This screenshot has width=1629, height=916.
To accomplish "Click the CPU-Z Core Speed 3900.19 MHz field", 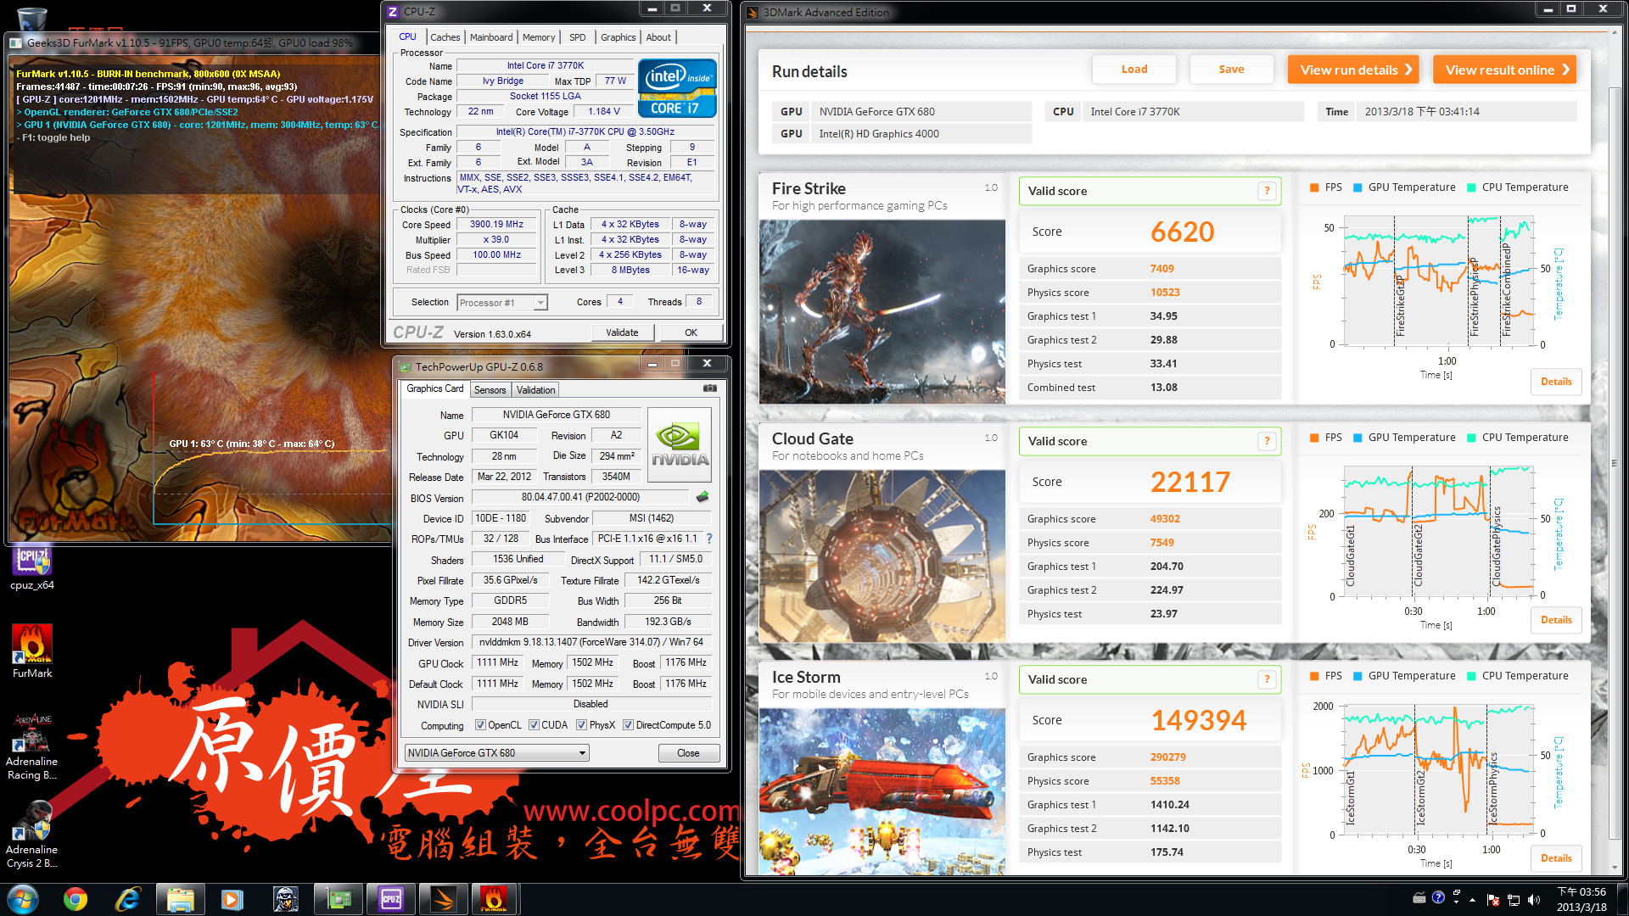I will pyautogui.click(x=496, y=225).
